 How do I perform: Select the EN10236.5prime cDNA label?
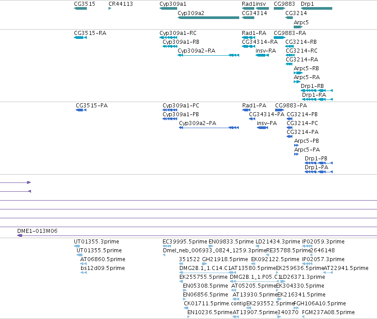pos(210,312)
